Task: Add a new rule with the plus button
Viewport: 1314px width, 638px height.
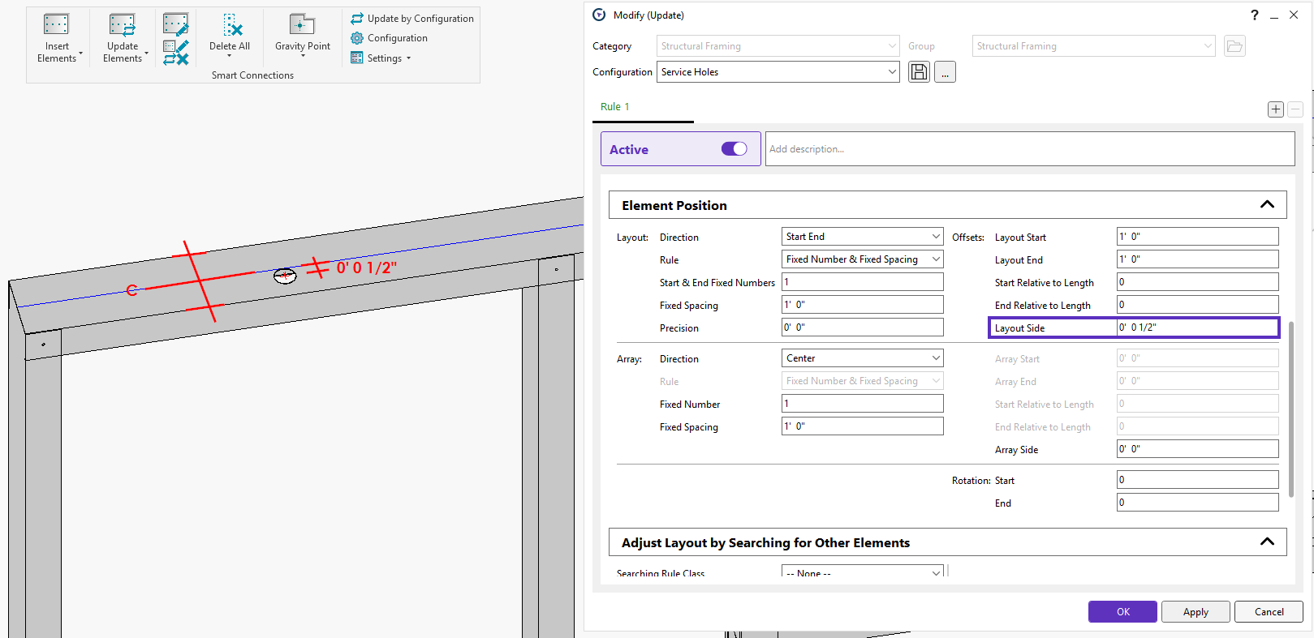Action: click(x=1275, y=109)
